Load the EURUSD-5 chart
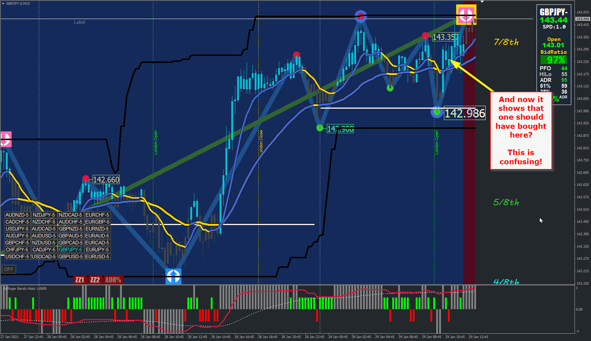591x341 pixels. point(97,256)
